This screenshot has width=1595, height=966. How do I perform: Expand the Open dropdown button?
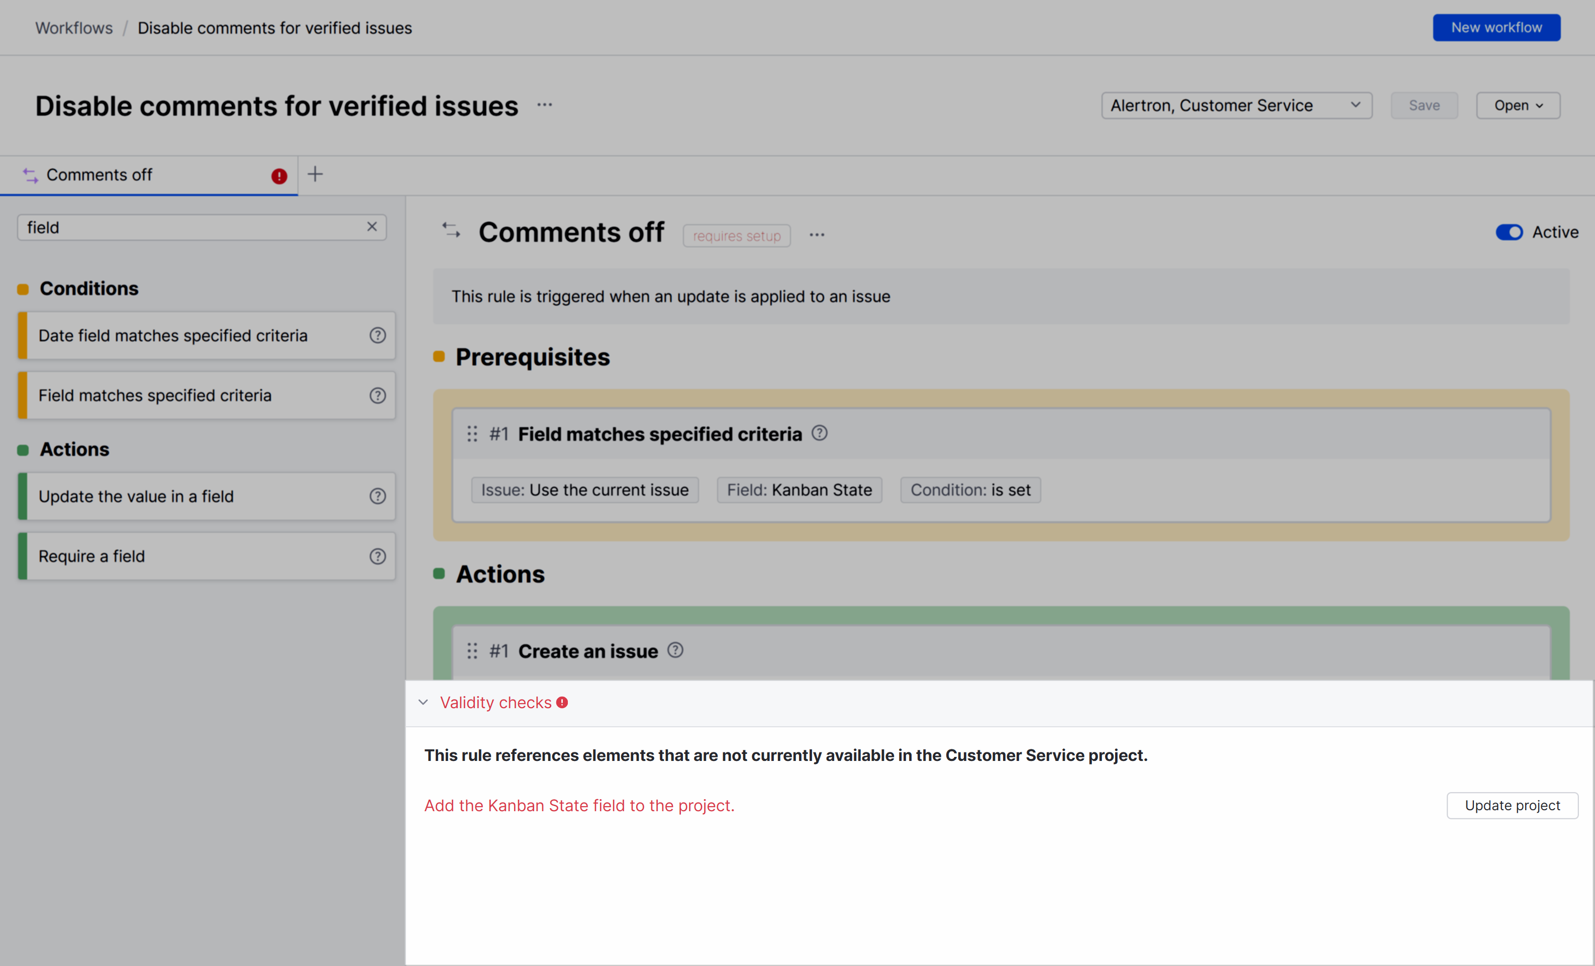click(x=1517, y=106)
